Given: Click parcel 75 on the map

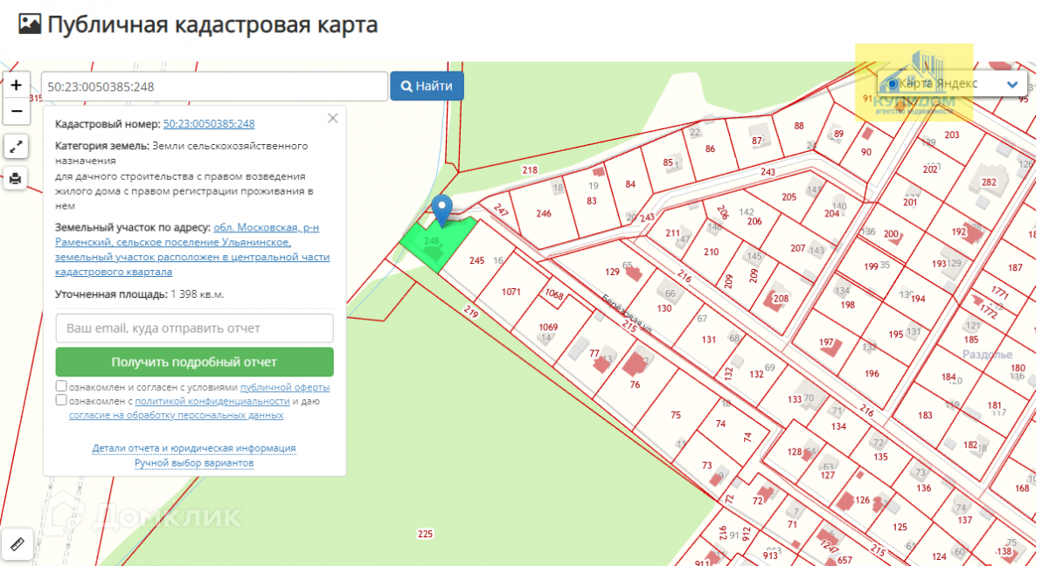Looking at the screenshot, I should point(675,416).
